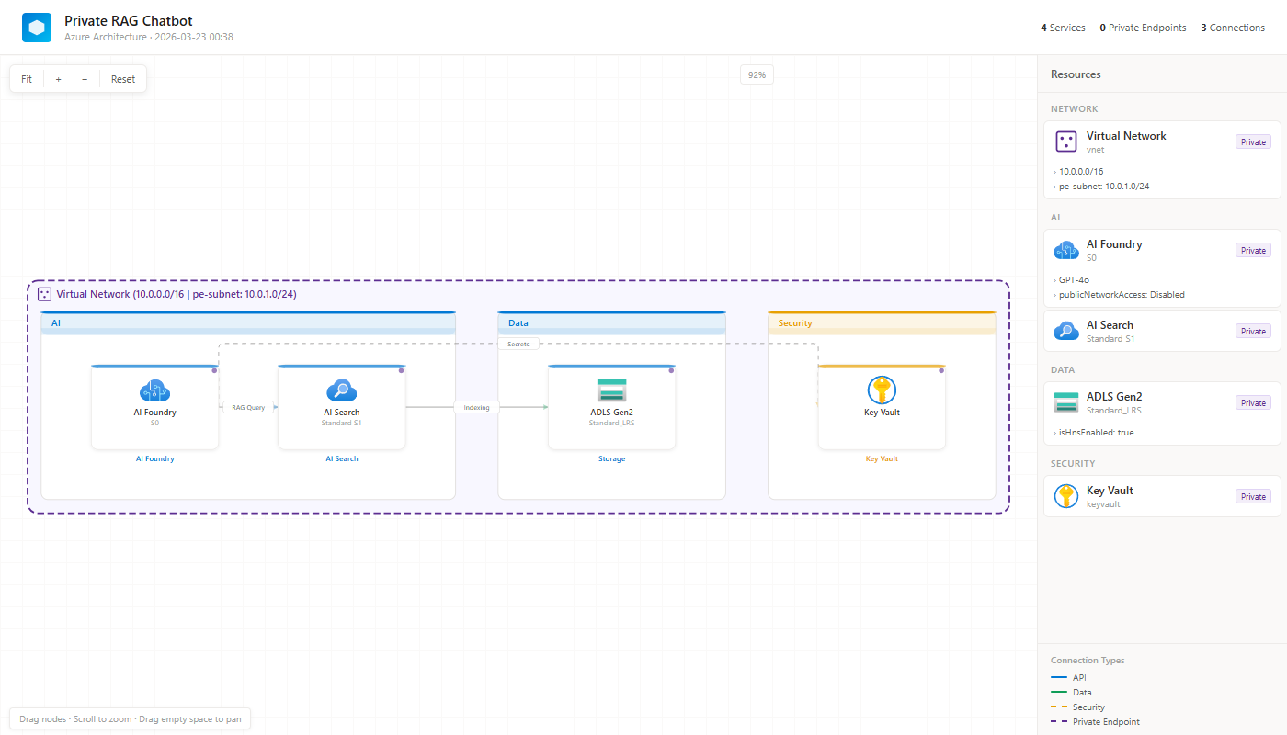Click the connection dot on AI Foundry node
1287x735 pixels.
click(x=214, y=371)
